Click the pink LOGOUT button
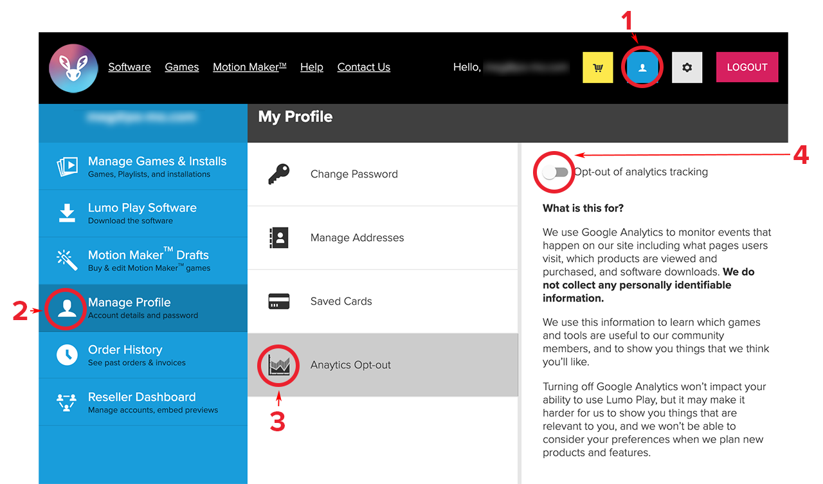 pyautogui.click(x=747, y=67)
